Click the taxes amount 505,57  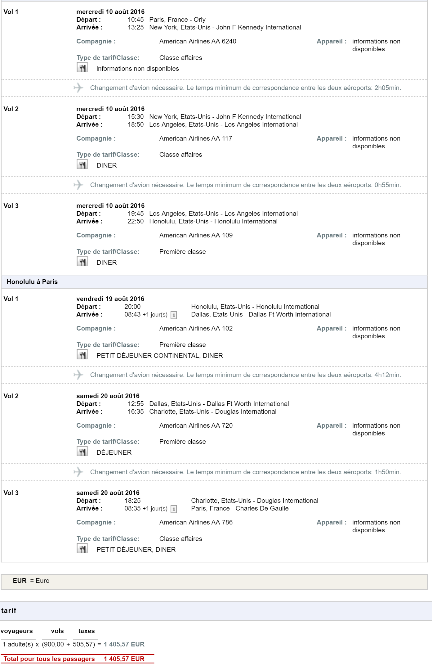(x=83, y=644)
